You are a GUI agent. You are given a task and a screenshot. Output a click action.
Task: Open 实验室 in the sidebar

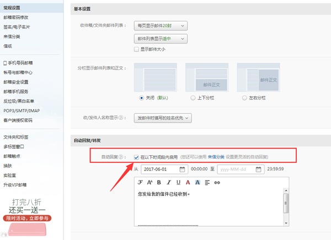[10, 175]
